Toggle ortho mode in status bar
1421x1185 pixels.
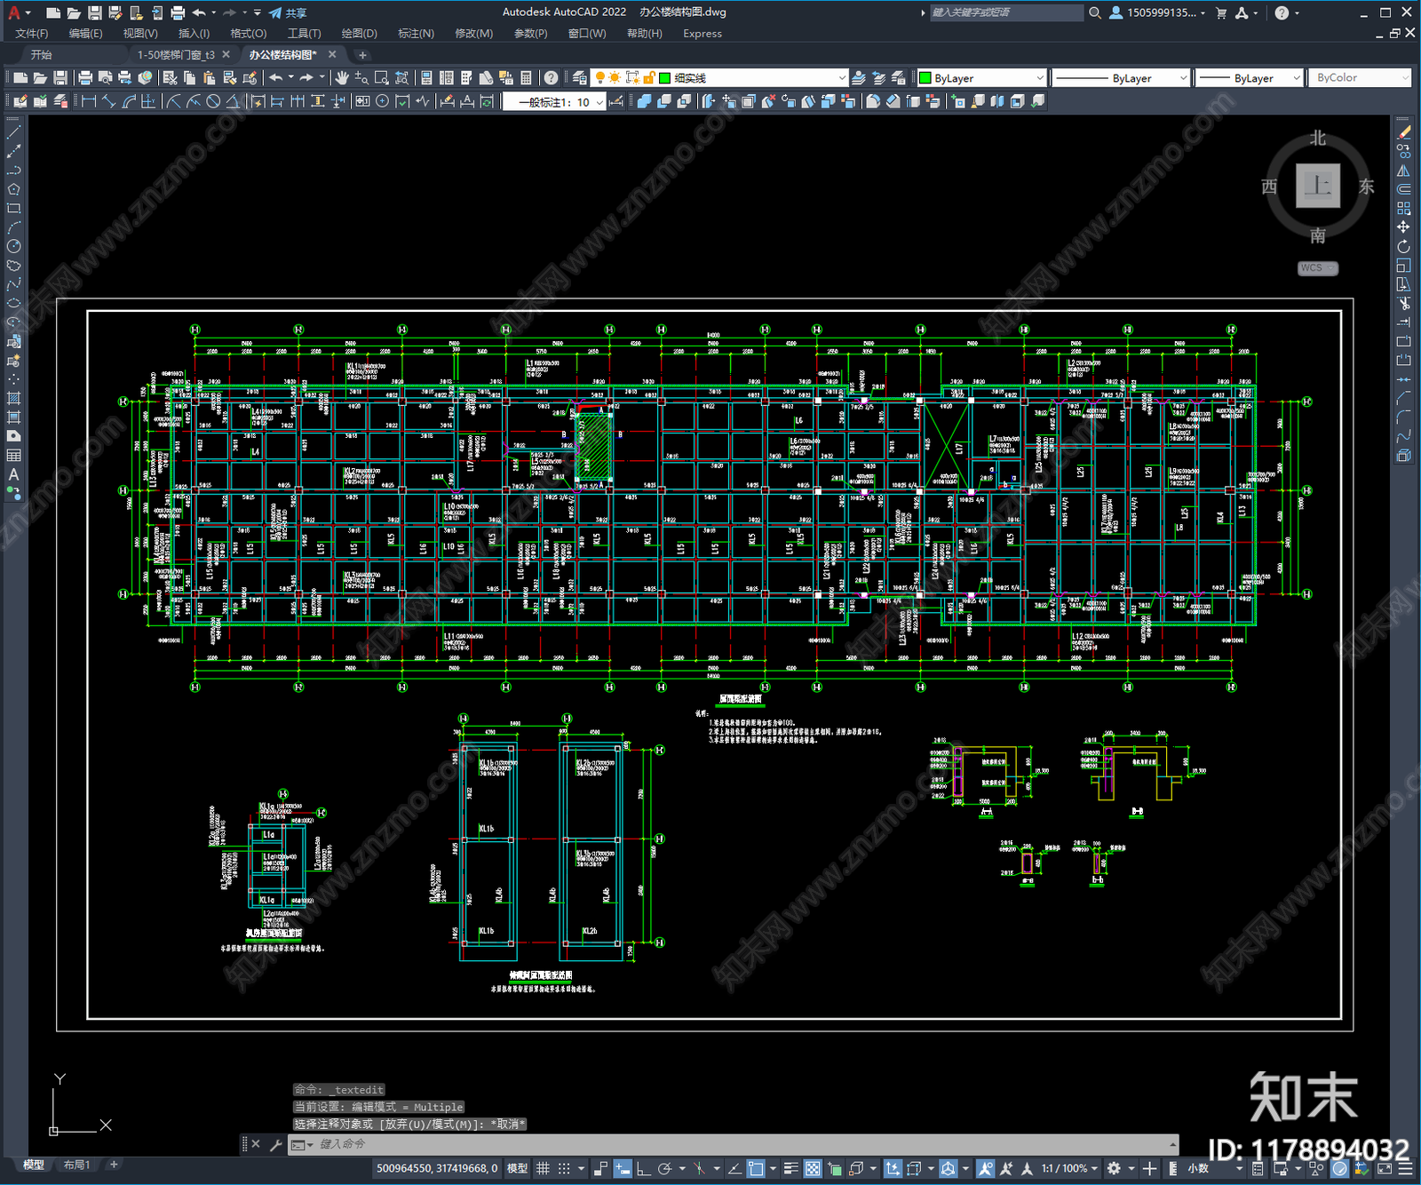(643, 1168)
